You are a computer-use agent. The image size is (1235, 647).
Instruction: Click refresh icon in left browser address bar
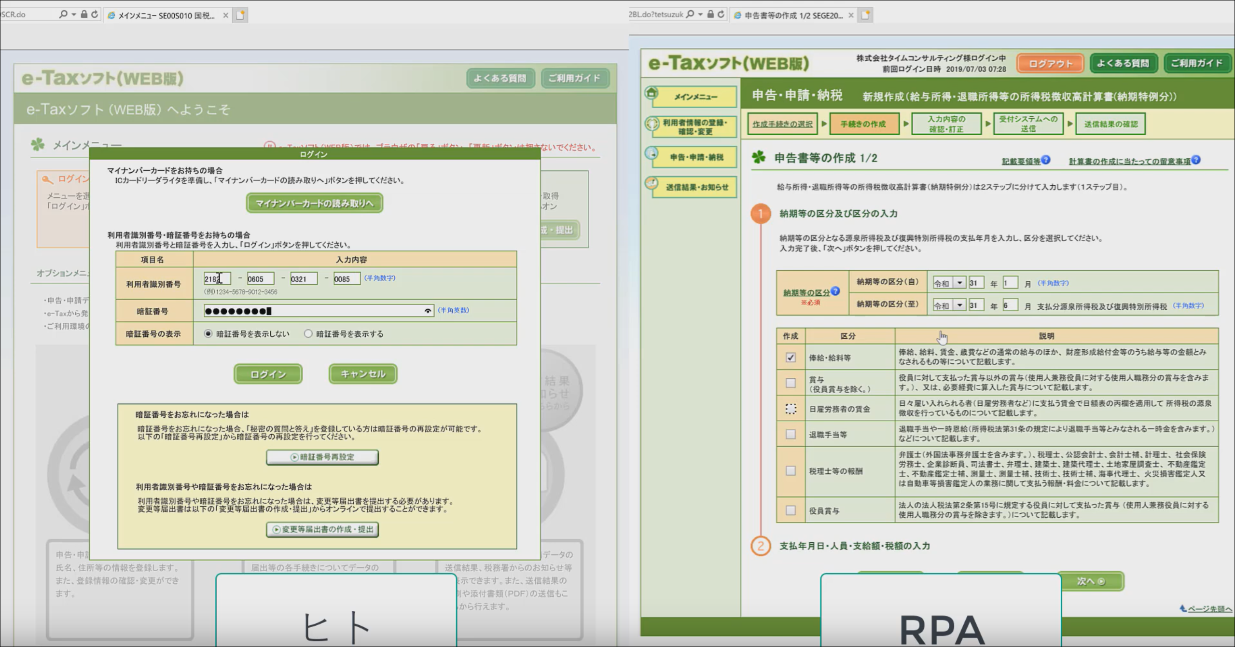click(x=95, y=14)
